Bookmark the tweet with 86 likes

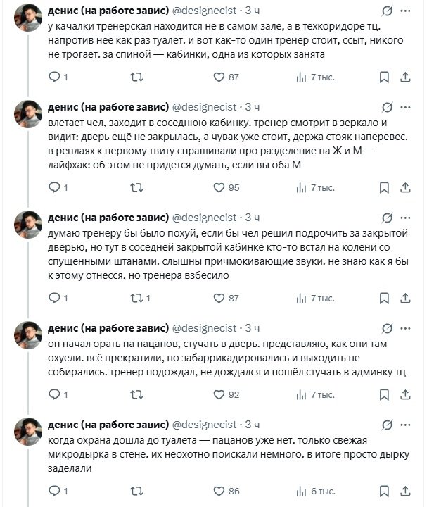point(384,491)
